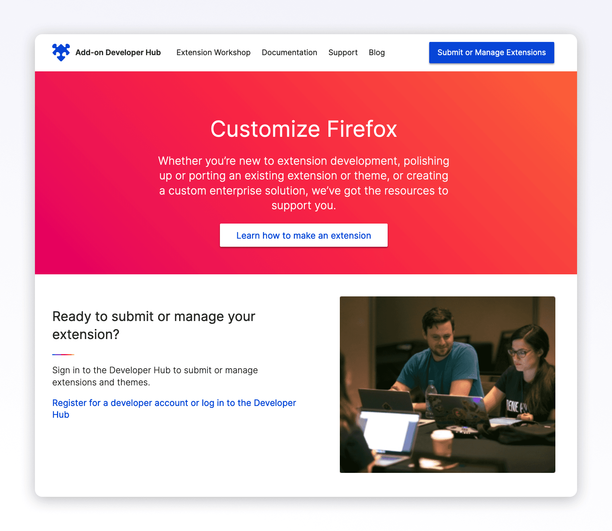Click the 'Sign in to the Developer Hub' paragraph

[155, 376]
